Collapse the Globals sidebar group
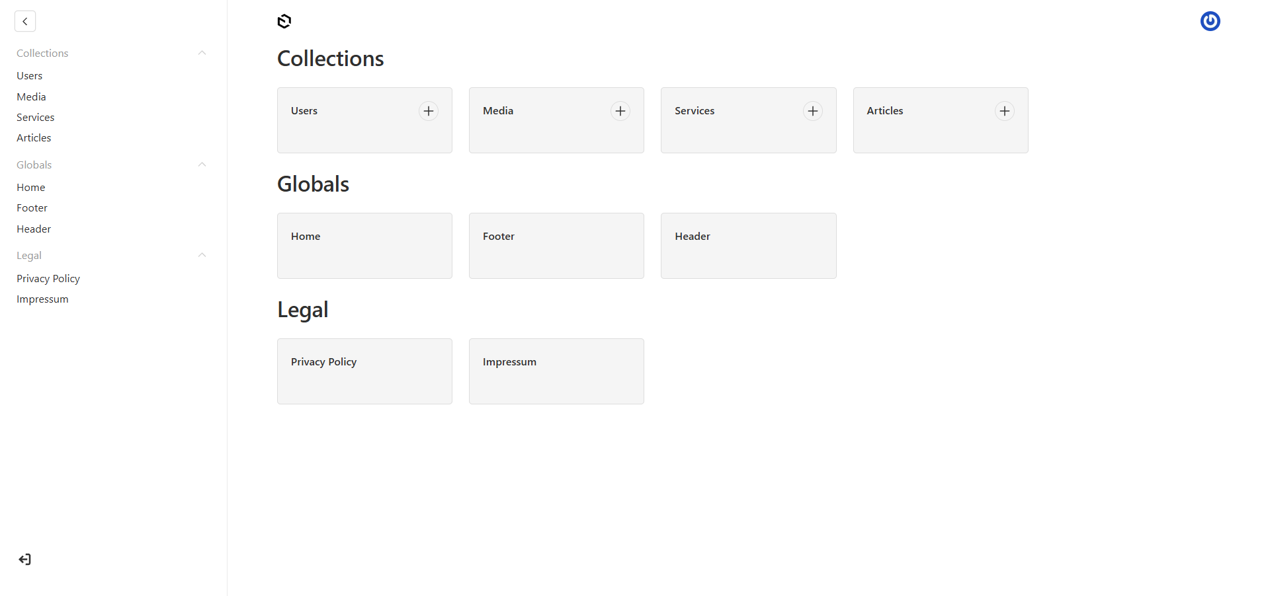Viewport: 1268px width, 596px height. (x=202, y=165)
